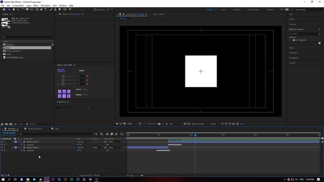Open the 1 View layout dropdown
The width and height of the screenshot is (324, 182).
[x=215, y=124]
